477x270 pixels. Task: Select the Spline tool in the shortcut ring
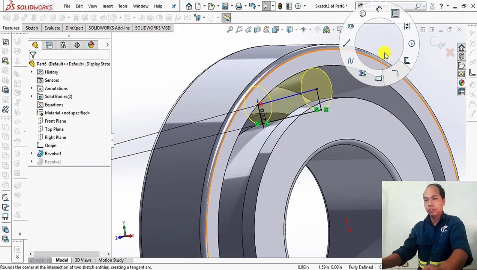[351, 61]
